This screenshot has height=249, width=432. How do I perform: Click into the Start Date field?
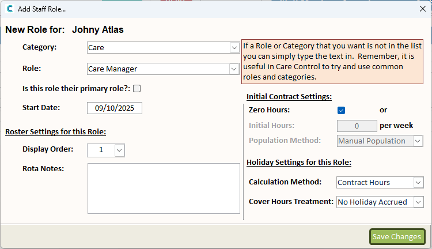coord(114,108)
